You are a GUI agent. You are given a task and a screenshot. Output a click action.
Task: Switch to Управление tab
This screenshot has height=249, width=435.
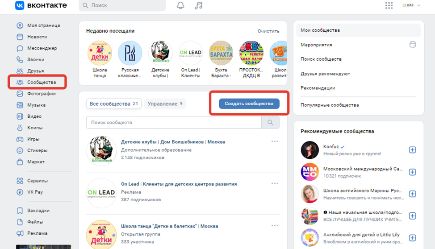[165, 104]
